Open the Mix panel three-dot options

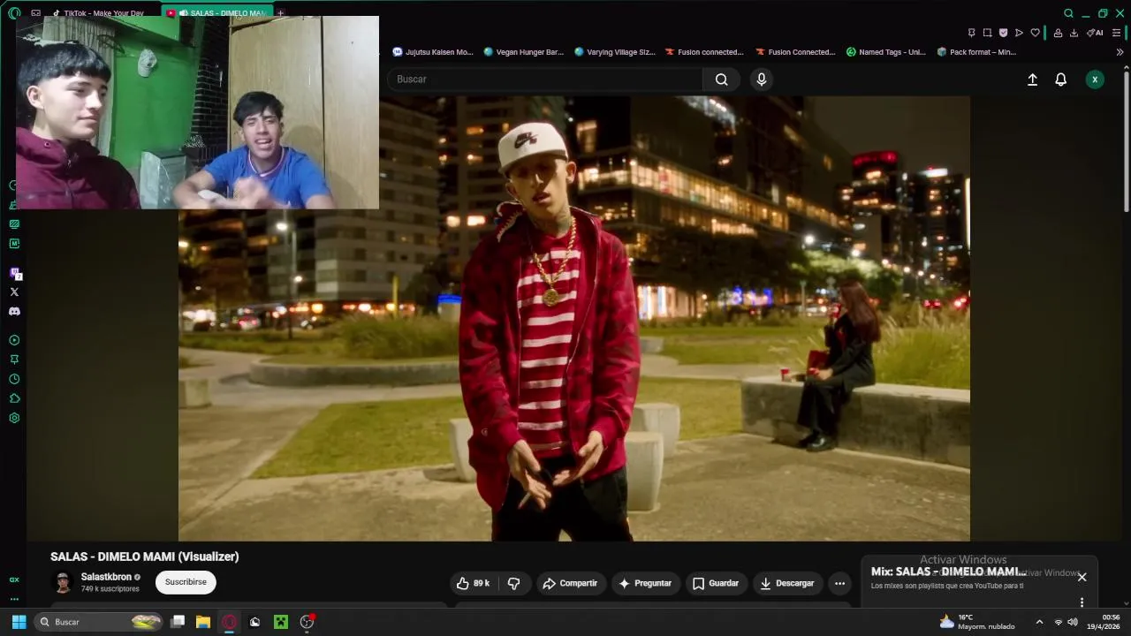1082,602
